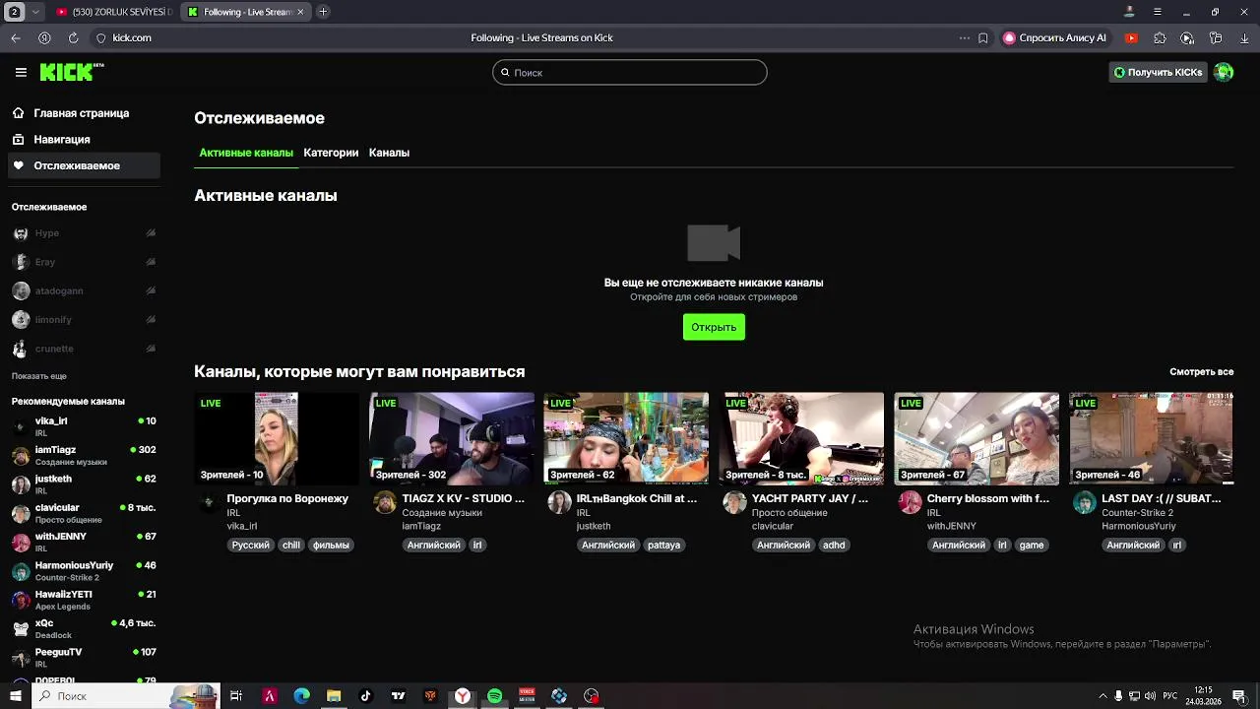Image resolution: width=1260 pixels, height=709 pixels.
Task: Open recommended channel justketh in sidebar
Action: click(x=84, y=484)
